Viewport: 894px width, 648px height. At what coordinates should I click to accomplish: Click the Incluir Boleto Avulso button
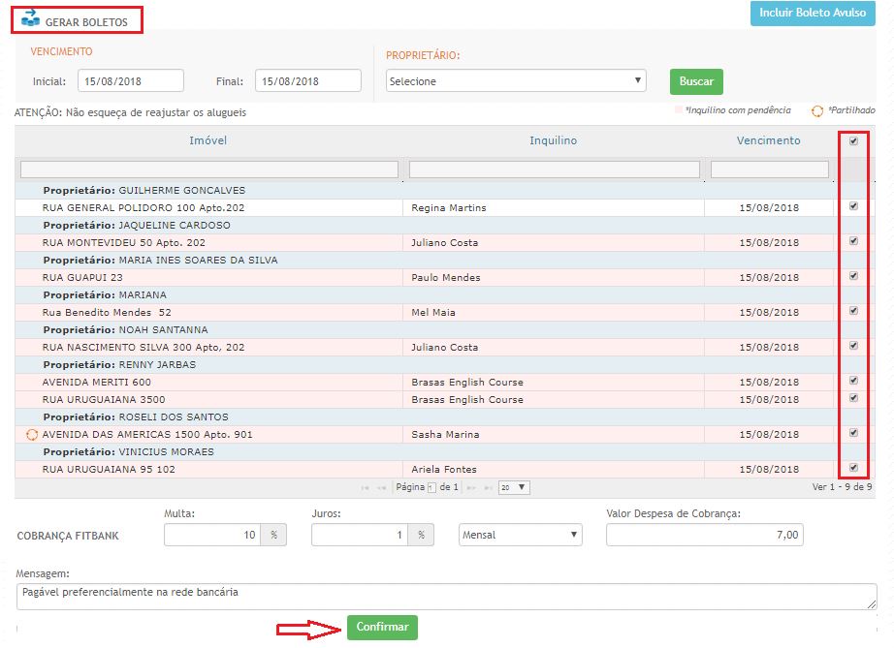(812, 14)
